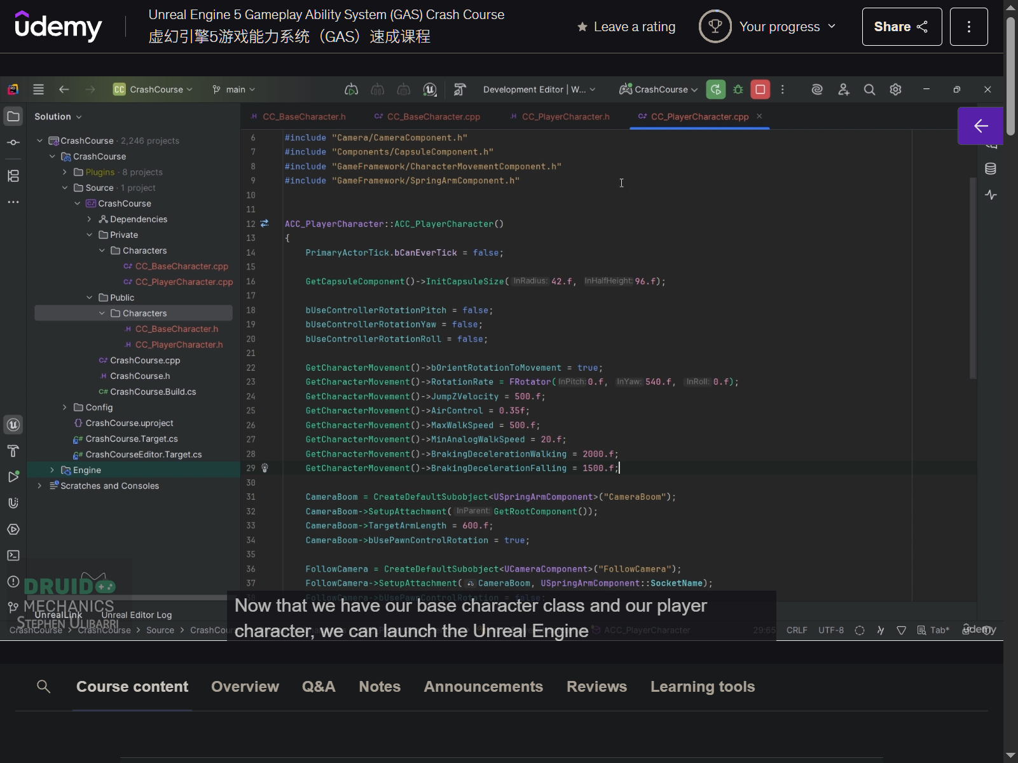The width and height of the screenshot is (1018, 763).
Task: Open Development Editor configuration dropdown
Action: (x=539, y=90)
